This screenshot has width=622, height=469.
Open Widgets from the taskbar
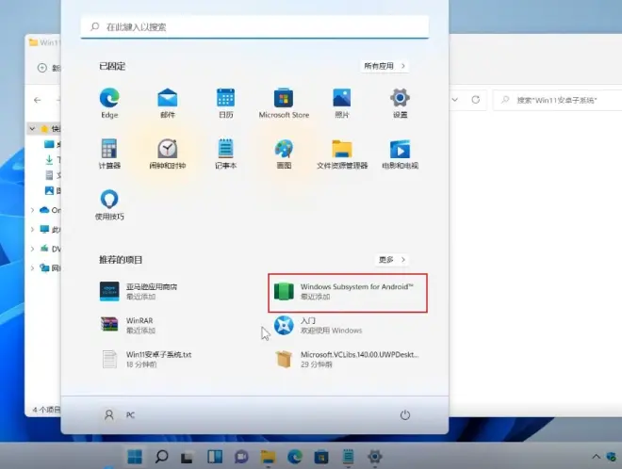click(x=215, y=457)
